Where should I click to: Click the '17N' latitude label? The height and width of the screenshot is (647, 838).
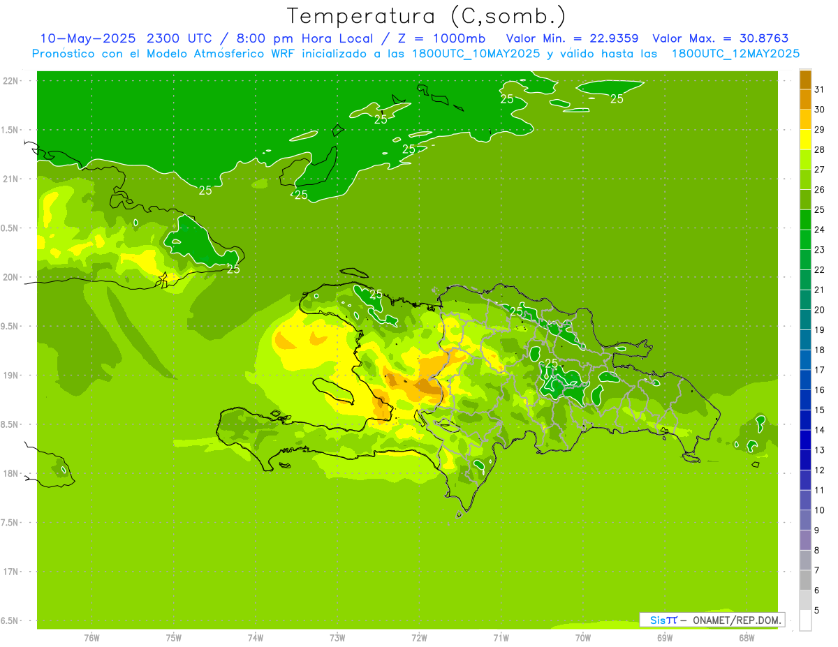tap(10, 572)
